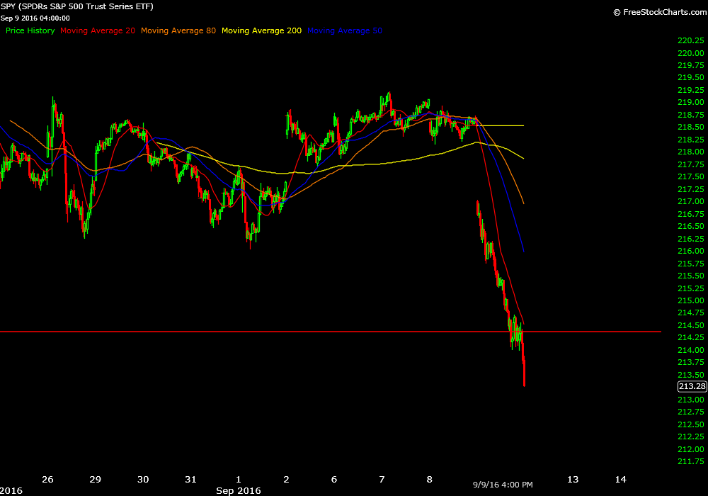Screen dimensions: 708x496
Task: Toggle the Moving Average 20 legend entry
Action: (98, 30)
